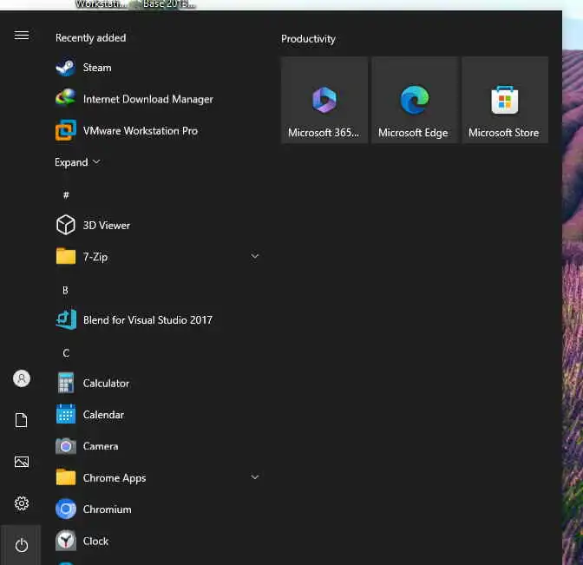Image resolution: width=583 pixels, height=565 pixels.
Task: Select the Steam text label
Action: [97, 68]
